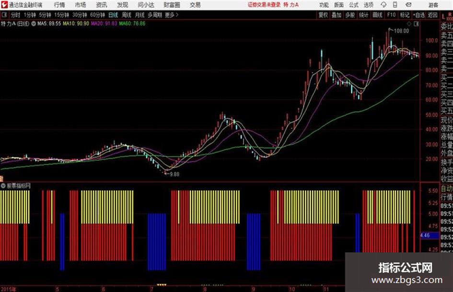This screenshot has width=453, height=292.
Task: Click the 通达信 red logo icon
Action: (x=4, y=4)
